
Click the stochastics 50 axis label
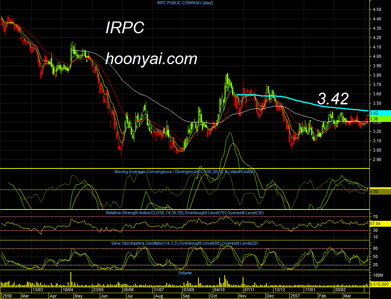pos(375,257)
